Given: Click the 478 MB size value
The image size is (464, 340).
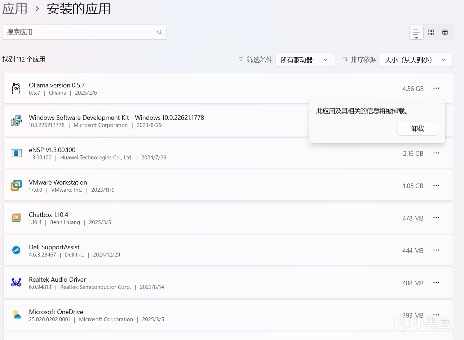Looking at the screenshot, I should 413,218.
